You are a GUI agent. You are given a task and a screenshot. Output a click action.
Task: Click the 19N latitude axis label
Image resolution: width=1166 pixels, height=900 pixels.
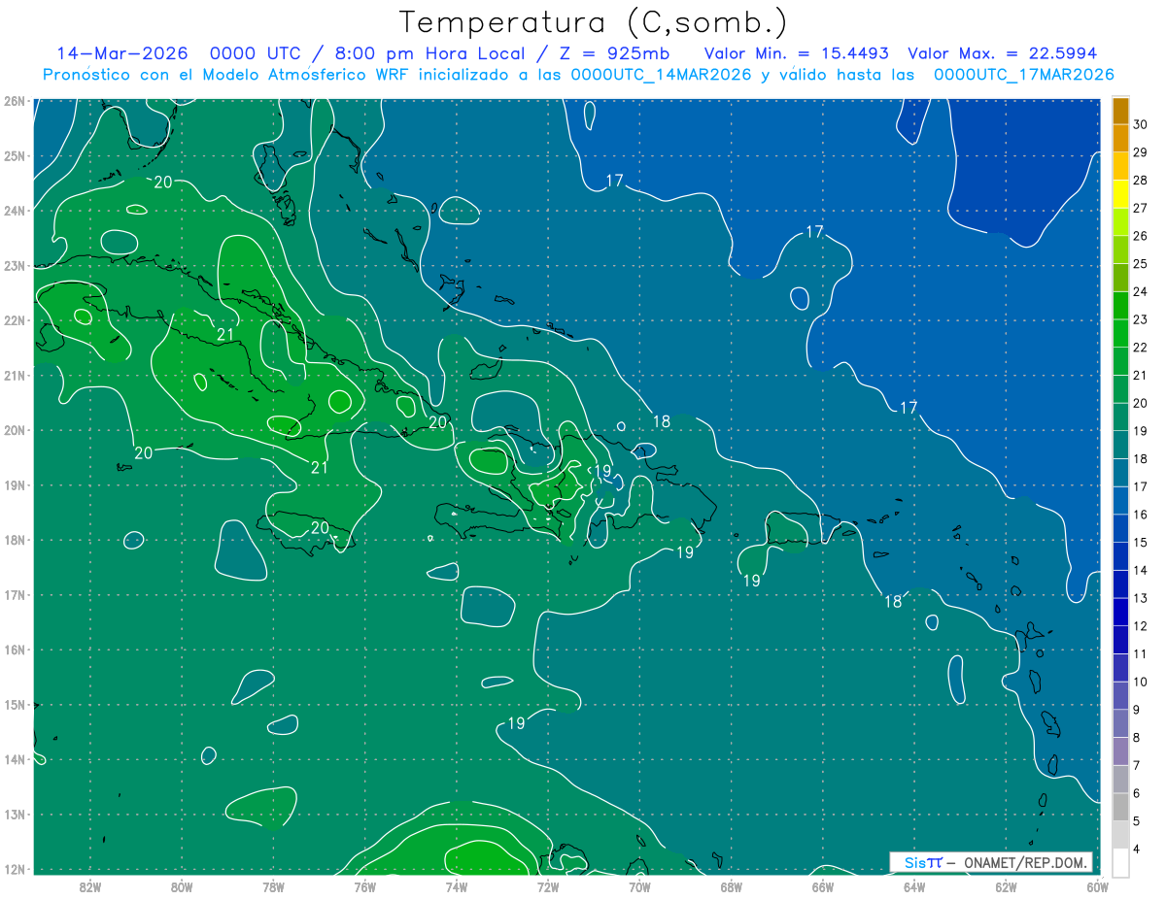click(x=14, y=484)
